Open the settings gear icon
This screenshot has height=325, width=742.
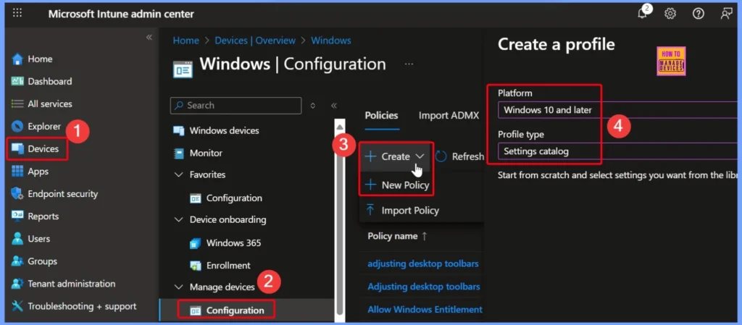[x=670, y=14]
